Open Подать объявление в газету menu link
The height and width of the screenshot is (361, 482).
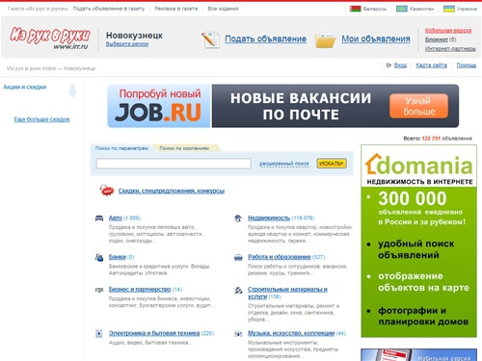pos(109,9)
